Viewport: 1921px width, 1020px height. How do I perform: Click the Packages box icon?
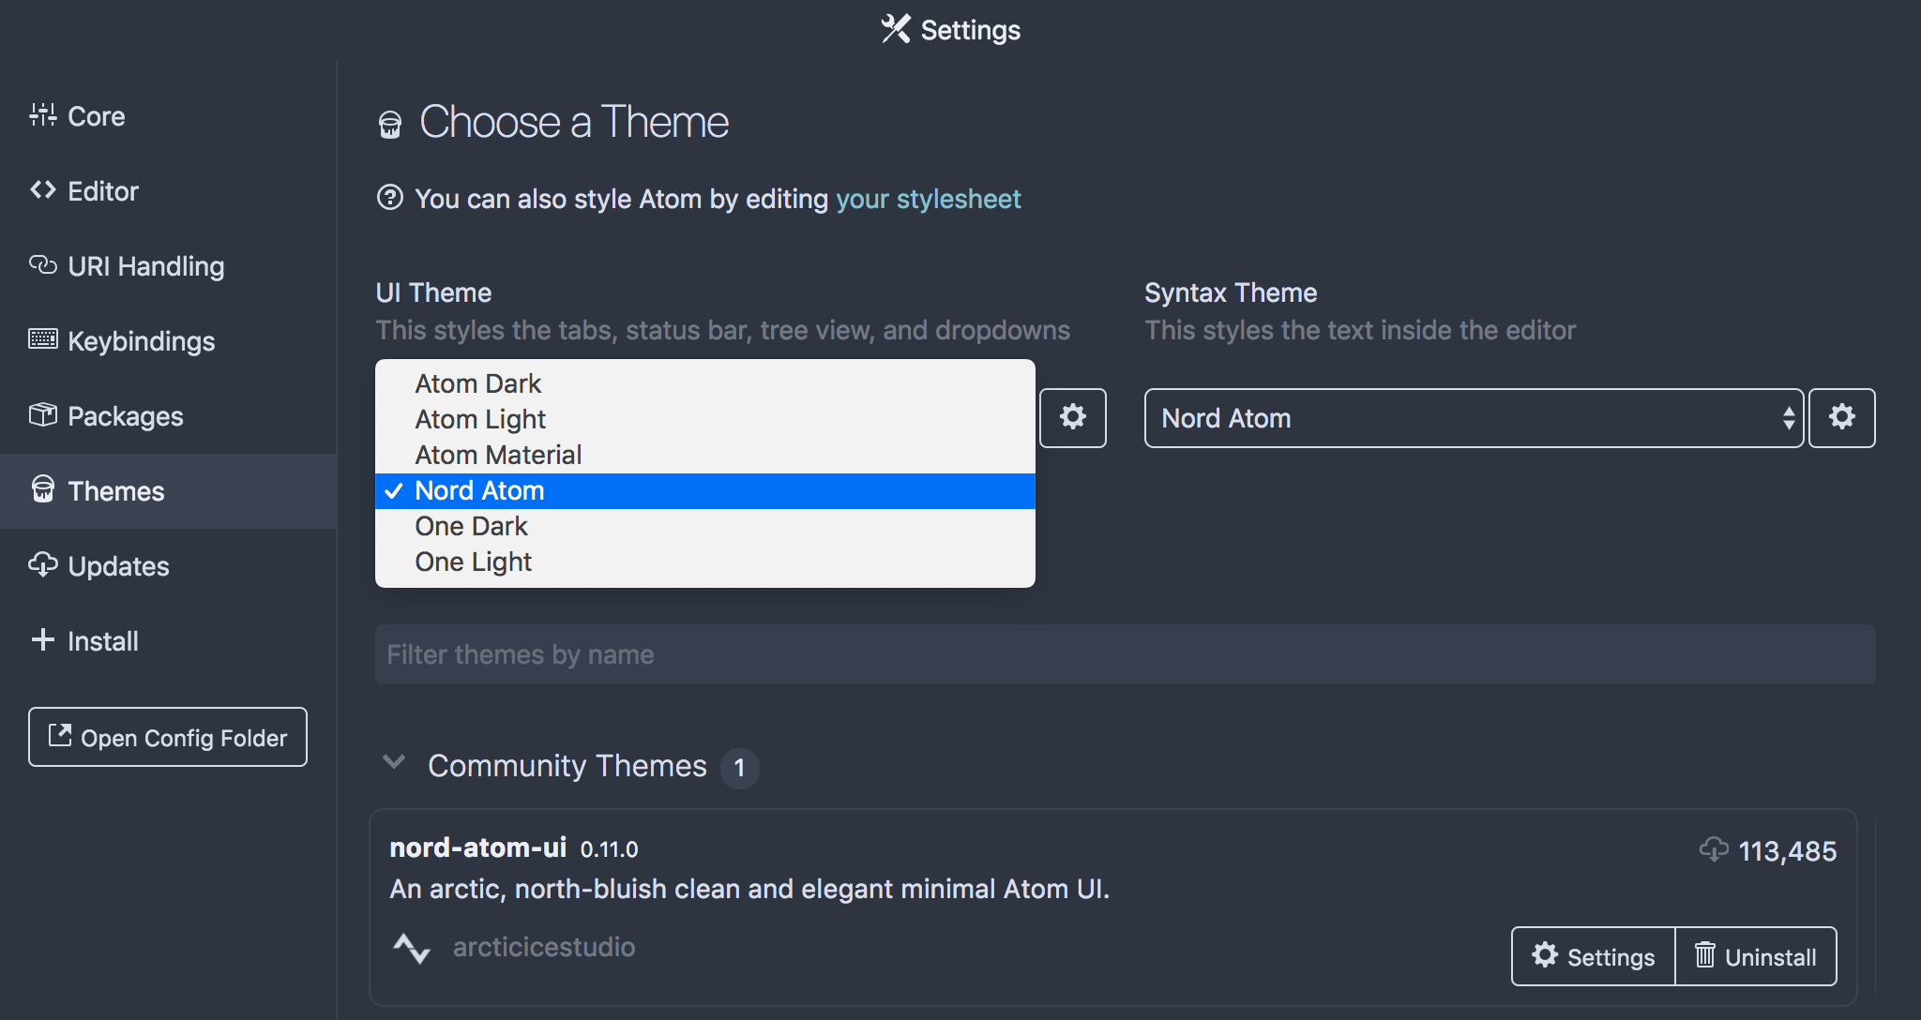pos(43,414)
